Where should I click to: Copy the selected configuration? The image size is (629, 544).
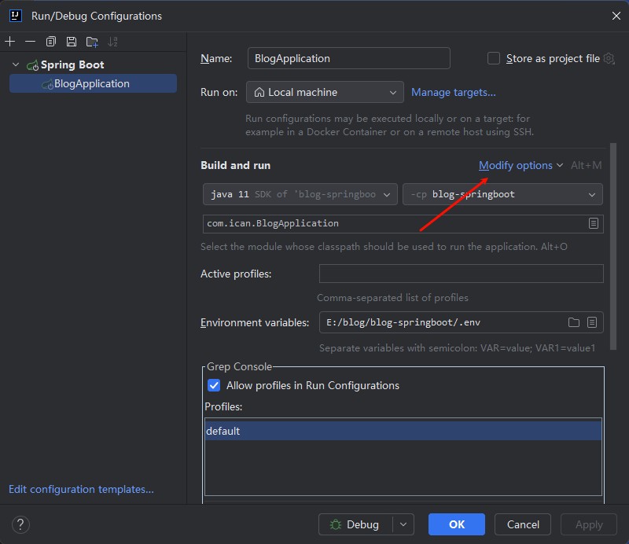click(51, 42)
